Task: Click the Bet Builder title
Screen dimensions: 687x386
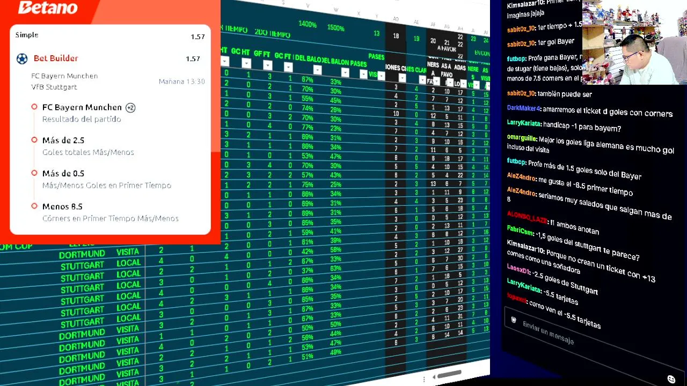Action: pyautogui.click(x=56, y=58)
